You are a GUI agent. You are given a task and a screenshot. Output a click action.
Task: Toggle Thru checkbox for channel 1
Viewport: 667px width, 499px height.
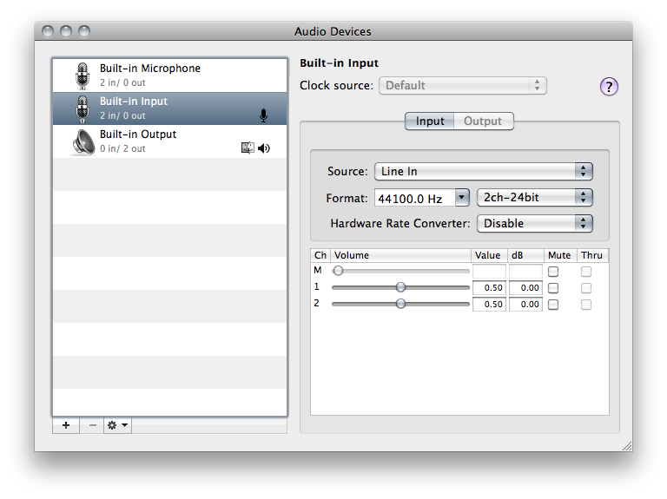point(586,288)
